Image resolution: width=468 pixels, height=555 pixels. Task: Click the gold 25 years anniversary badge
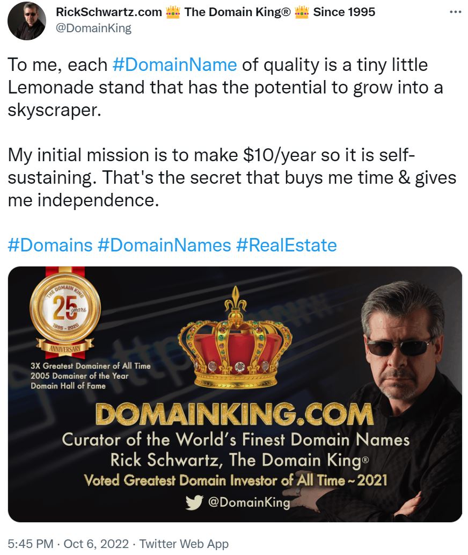click(64, 309)
